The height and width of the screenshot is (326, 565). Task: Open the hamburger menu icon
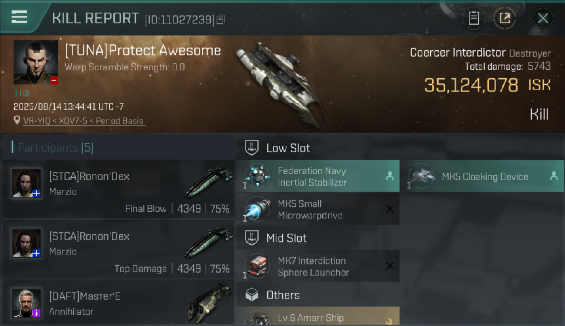tap(19, 17)
